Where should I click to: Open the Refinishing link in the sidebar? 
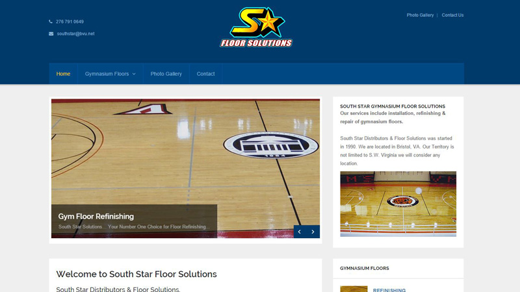[389, 290]
